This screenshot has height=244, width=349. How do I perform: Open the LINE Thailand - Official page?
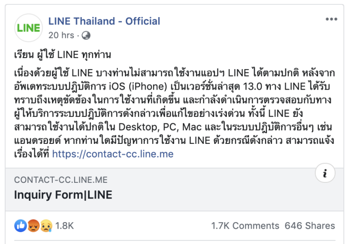click(x=104, y=21)
